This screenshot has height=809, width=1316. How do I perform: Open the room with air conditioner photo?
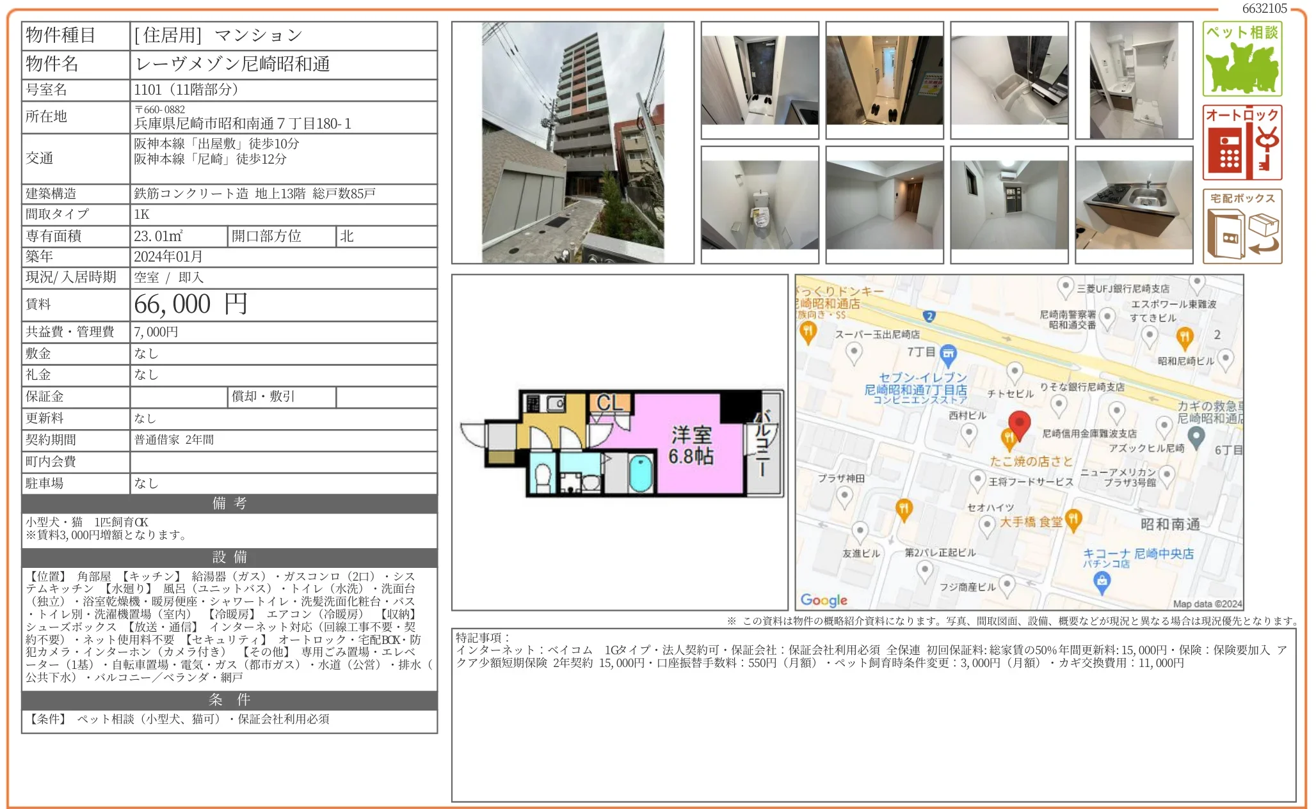(1009, 205)
